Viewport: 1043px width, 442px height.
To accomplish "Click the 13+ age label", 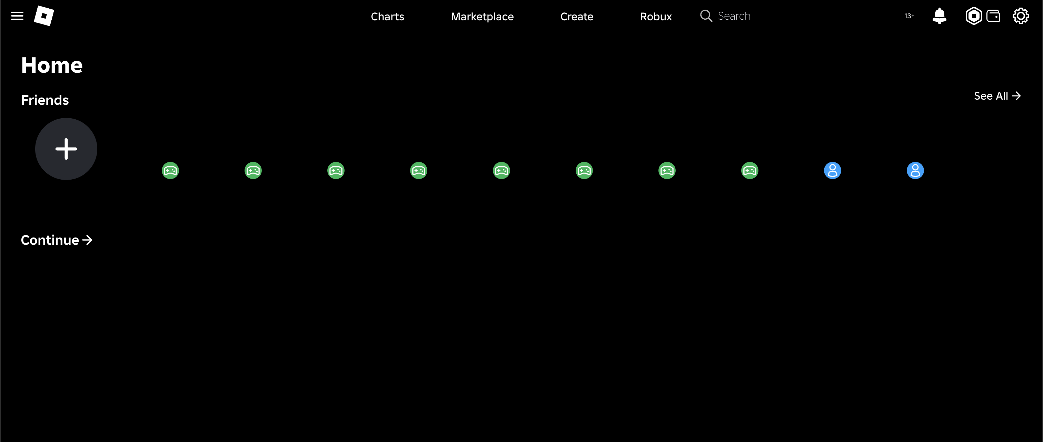I will [x=909, y=16].
